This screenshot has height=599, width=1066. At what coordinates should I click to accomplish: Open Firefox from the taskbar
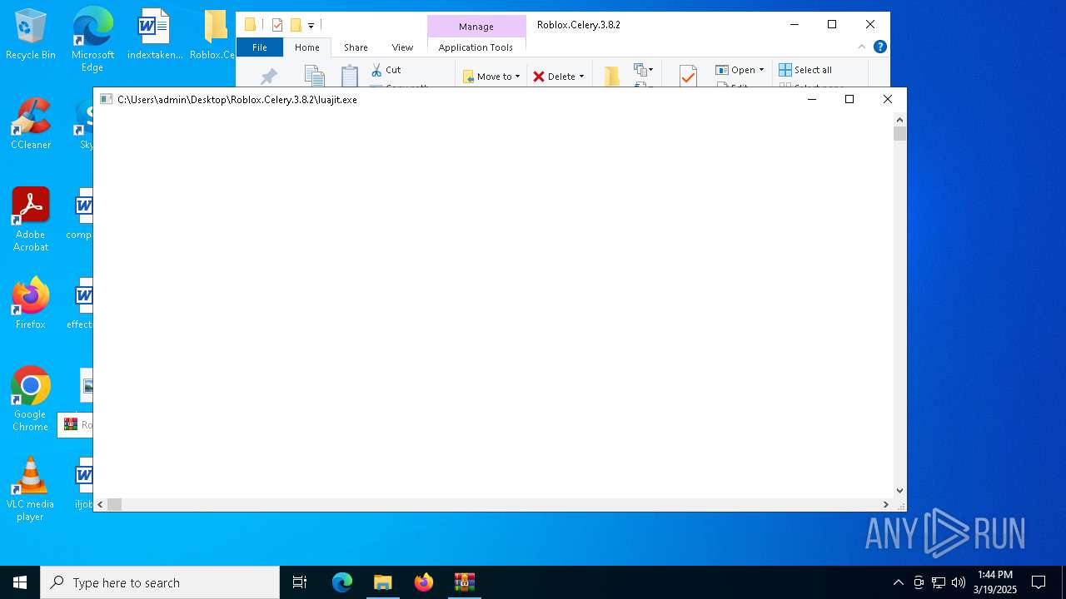pyautogui.click(x=424, y=582)
